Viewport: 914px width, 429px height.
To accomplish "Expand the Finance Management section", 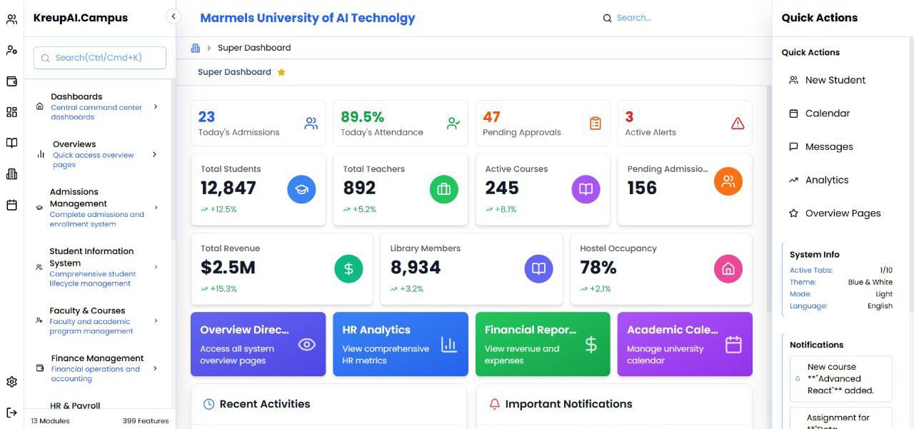I will 96,368.
